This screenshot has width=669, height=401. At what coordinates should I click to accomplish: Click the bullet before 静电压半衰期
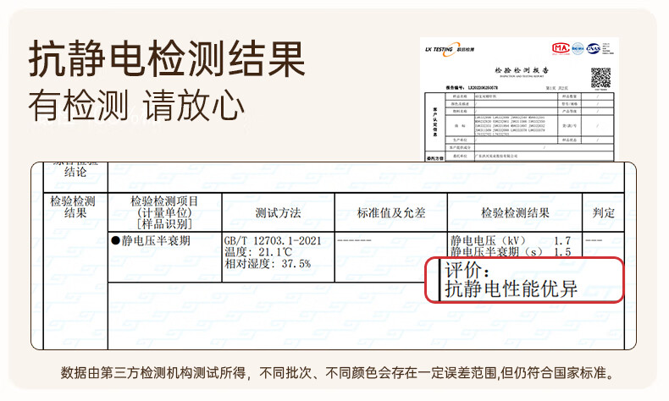coord(116,240)
